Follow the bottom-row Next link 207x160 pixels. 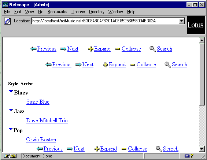79,149
